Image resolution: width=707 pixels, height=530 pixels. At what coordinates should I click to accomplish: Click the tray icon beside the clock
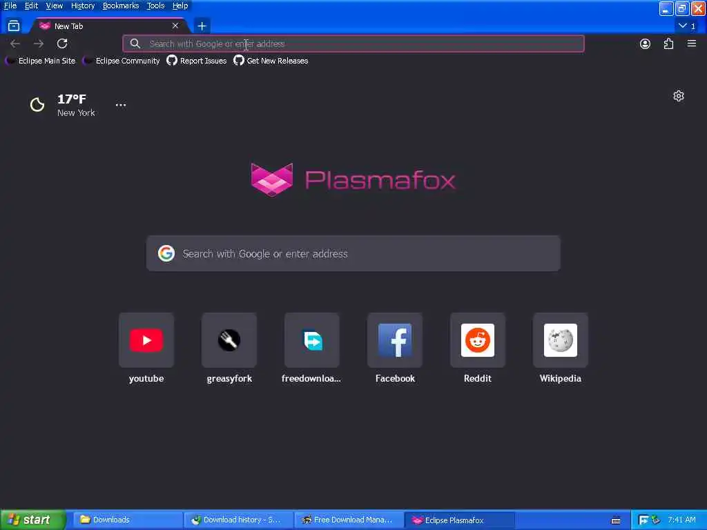click(656, 520)
